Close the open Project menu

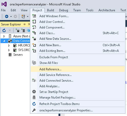point(37,10)
